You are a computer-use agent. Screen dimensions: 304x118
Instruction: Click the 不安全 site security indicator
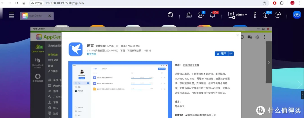37,3
